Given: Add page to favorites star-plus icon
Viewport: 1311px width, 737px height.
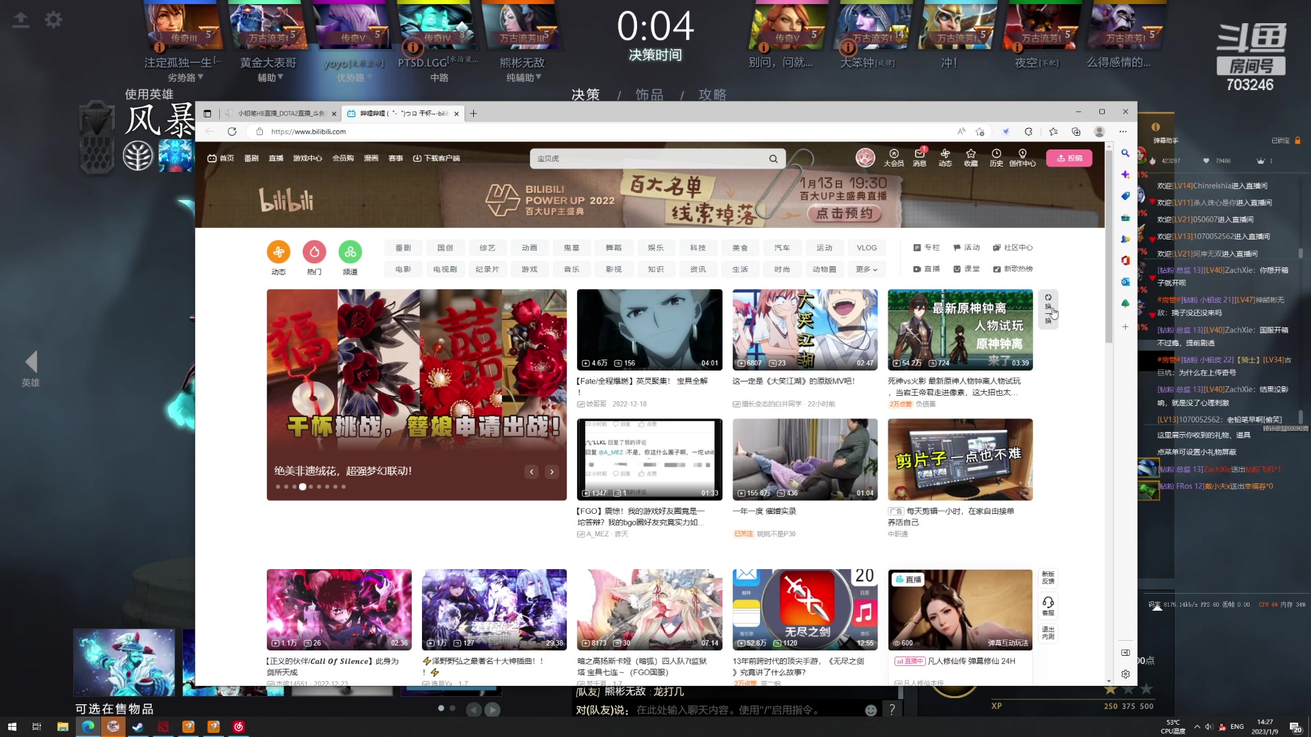Looking at the screenshot, I should 981,132.
